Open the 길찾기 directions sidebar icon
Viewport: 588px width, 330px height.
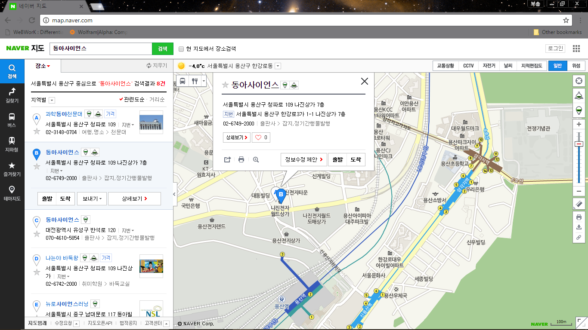(x=12, y=95)
